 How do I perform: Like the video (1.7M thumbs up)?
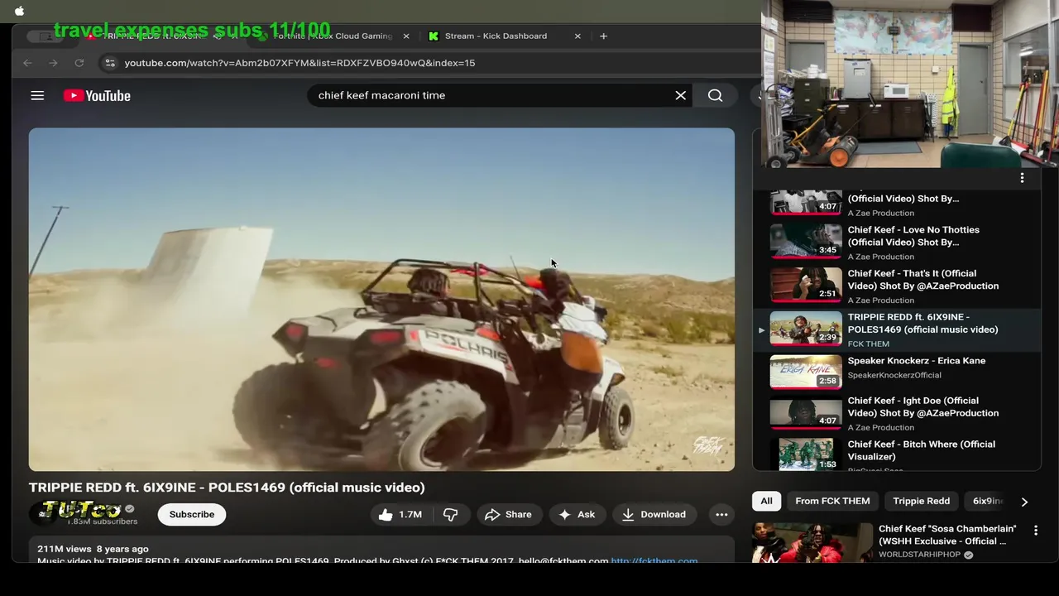click(400, 515)
